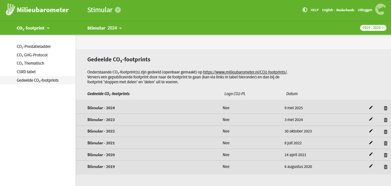Click the date 6 augustus 2020
Viewport: 391px width, 186px height.
tap(298, 167)
